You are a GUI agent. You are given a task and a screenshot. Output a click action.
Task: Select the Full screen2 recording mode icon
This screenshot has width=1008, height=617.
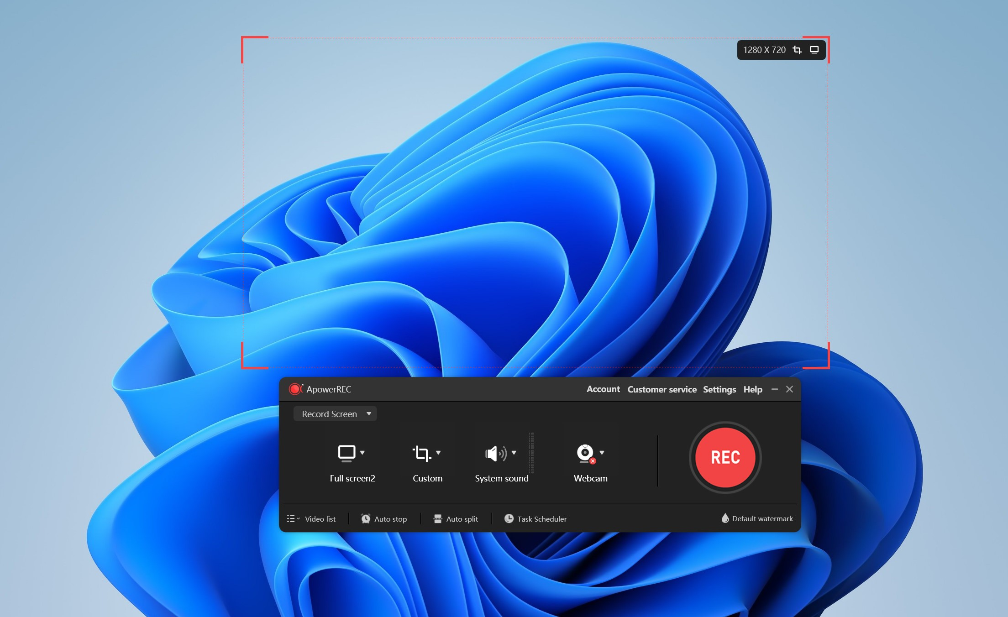348,453
